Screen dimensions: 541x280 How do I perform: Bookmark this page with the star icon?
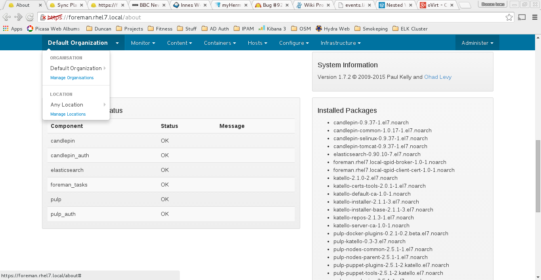pos(509,17)
